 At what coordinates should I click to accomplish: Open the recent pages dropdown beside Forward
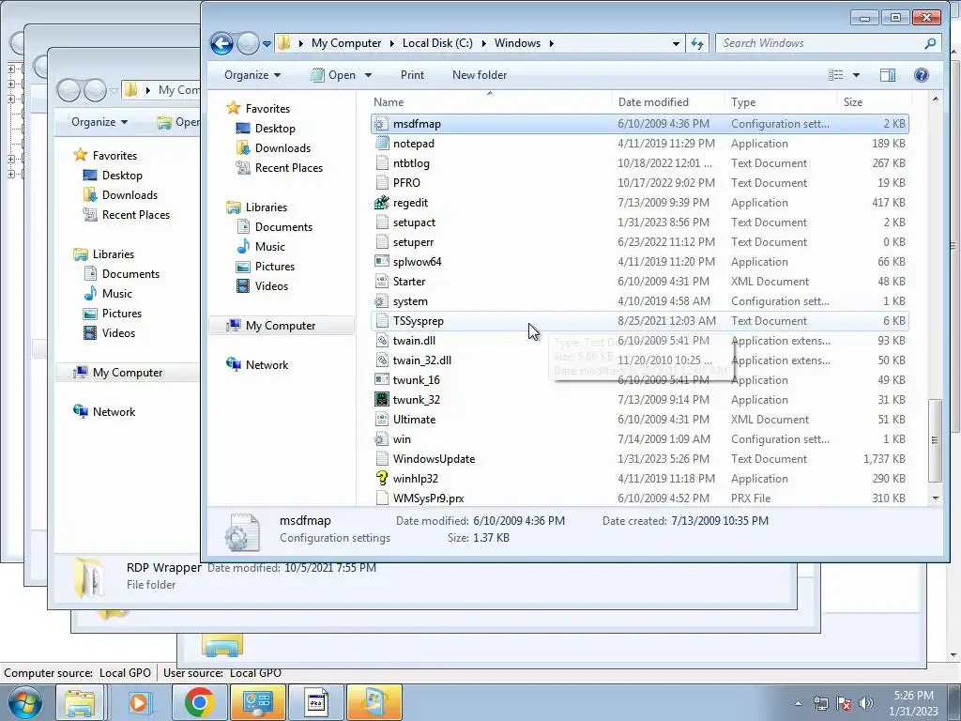click(x=267, y=44)
